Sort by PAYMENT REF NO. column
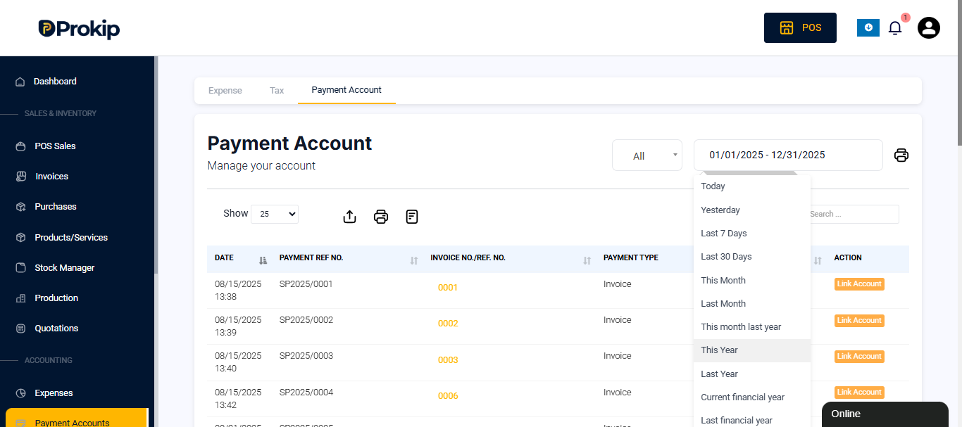 348,258
